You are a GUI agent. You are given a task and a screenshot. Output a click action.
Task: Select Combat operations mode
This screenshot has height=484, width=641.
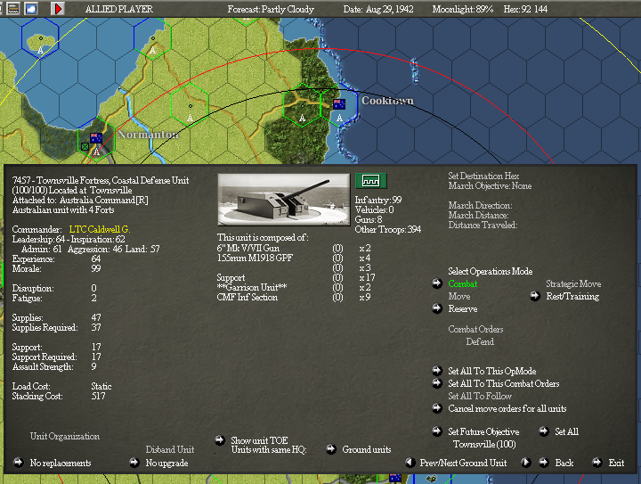click(462, 283)
